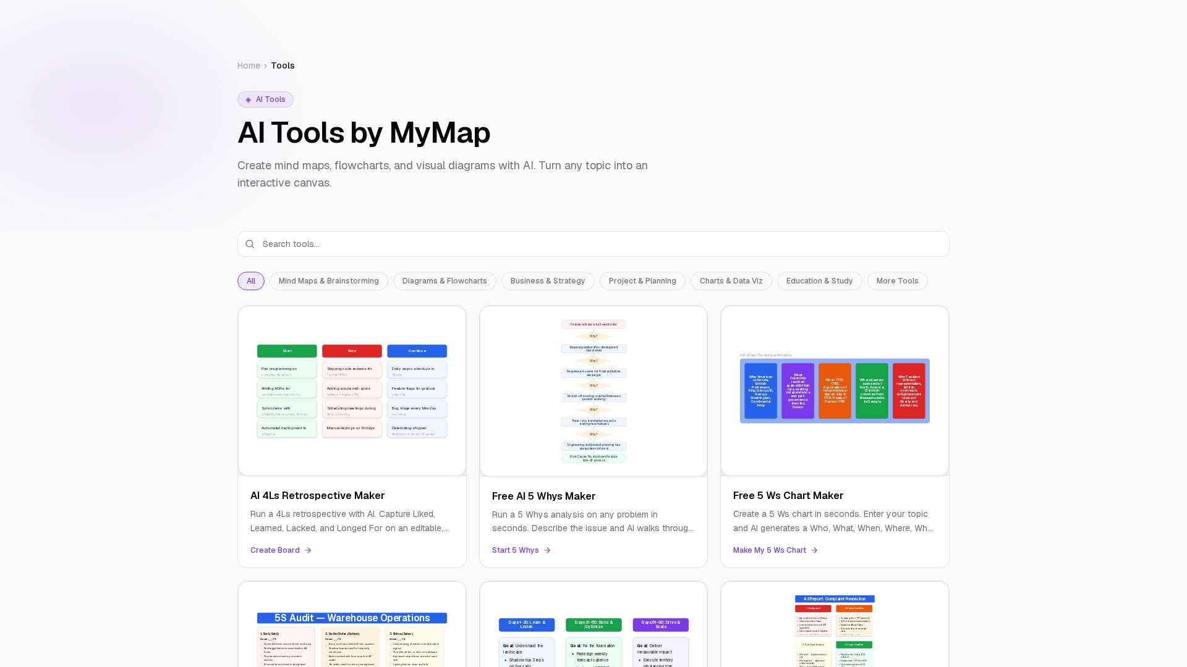Click the arrow icon next to Create Board
Screen dimensions: 1187x667
click(308, 550)
